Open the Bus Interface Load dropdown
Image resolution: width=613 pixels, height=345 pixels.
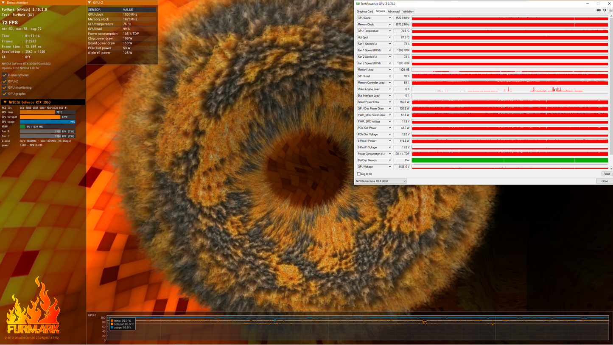point(390,95)
